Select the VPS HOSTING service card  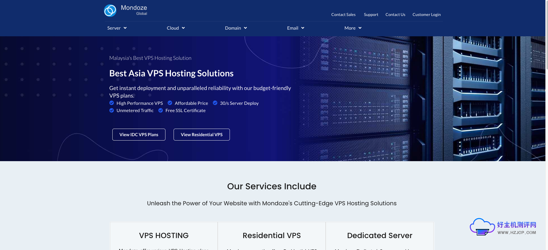(x=164, y=235)
